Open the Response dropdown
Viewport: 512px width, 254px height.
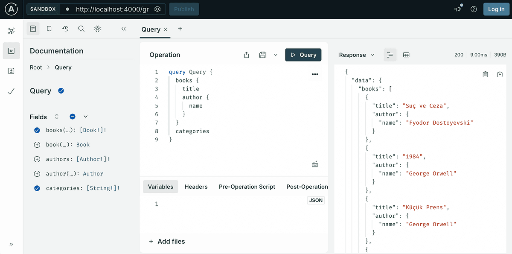click(x=372, y=55)
